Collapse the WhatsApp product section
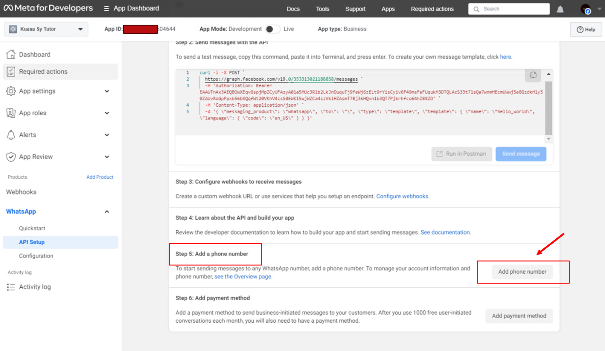The width and height of the screenshot is (605, 351). pyautogui.click(x=107, y=212)
